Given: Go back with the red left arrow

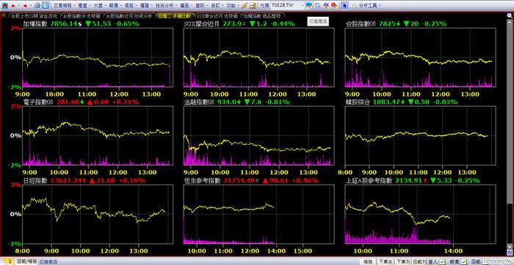Looking at the screenshot, I should 13,6.
